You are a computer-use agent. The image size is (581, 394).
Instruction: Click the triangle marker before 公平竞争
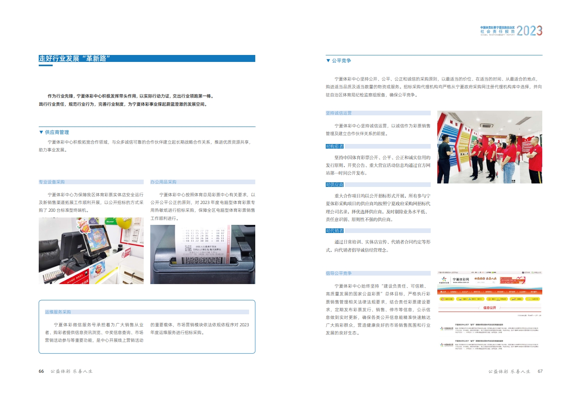click(x=328, y=60)
